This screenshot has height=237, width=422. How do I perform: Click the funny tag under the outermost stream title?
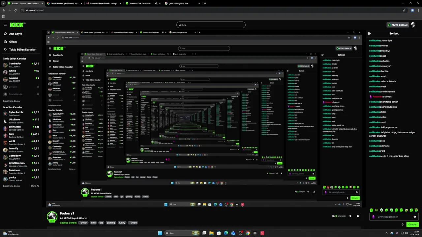tap(122, 223)
